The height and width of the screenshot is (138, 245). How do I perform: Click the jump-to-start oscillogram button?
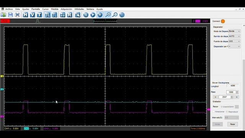point(216,97)
